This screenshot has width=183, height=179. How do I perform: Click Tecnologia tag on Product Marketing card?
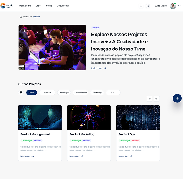76,141
